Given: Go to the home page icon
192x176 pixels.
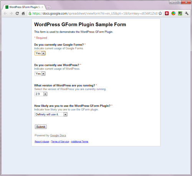Looking at the screenshot, I should click(x=23, y=13).
